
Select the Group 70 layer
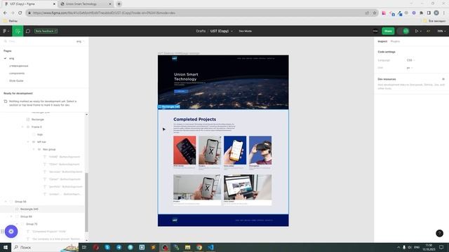tap(32, 224)
